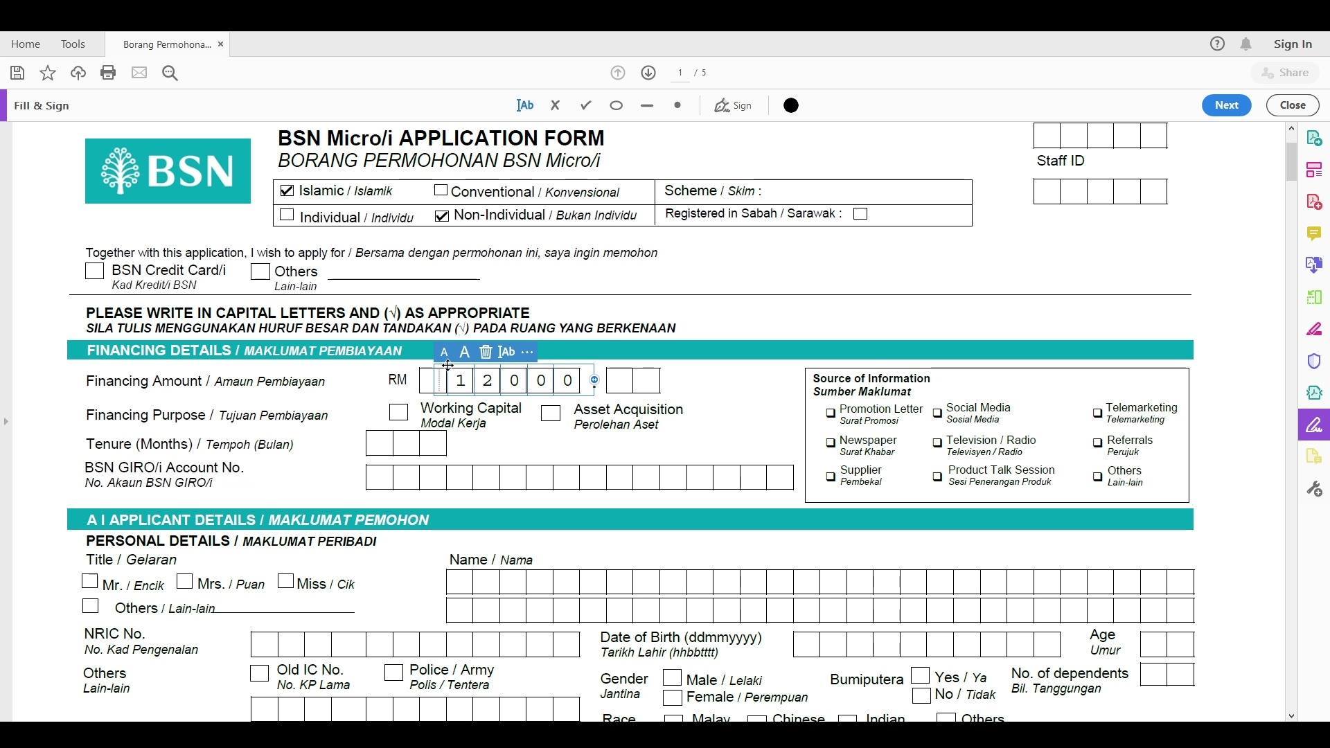Switch field type with the Ab icon
Viewport: 1330px width, 748px height.
[x=507, y=352]
